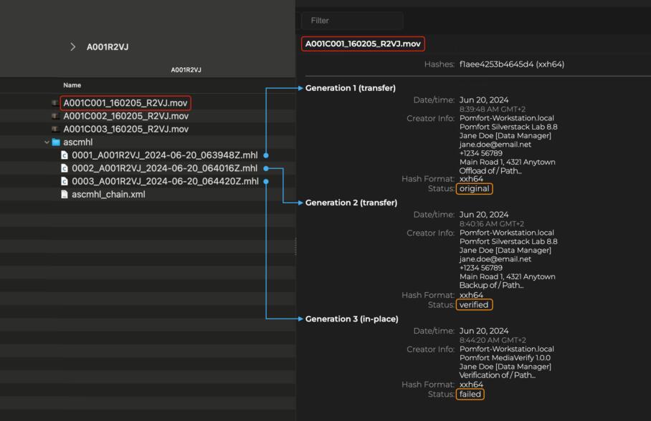This screenshot has height=421, width=651.
Task: Click document icon of 0001 mhl file
Action: pos(65,155)
